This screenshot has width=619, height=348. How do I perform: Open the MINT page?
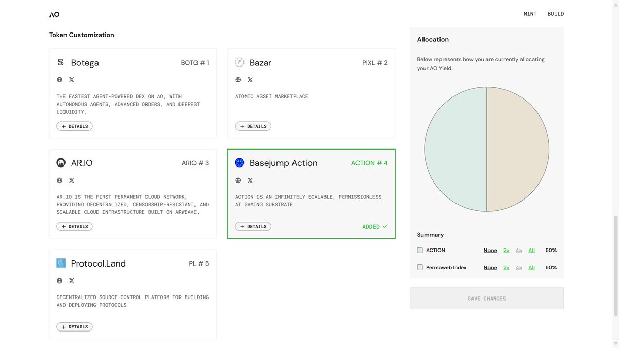click(530, 14)
